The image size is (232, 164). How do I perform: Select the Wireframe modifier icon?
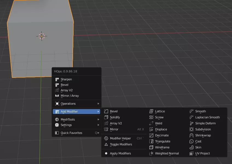tap(151, 147)
